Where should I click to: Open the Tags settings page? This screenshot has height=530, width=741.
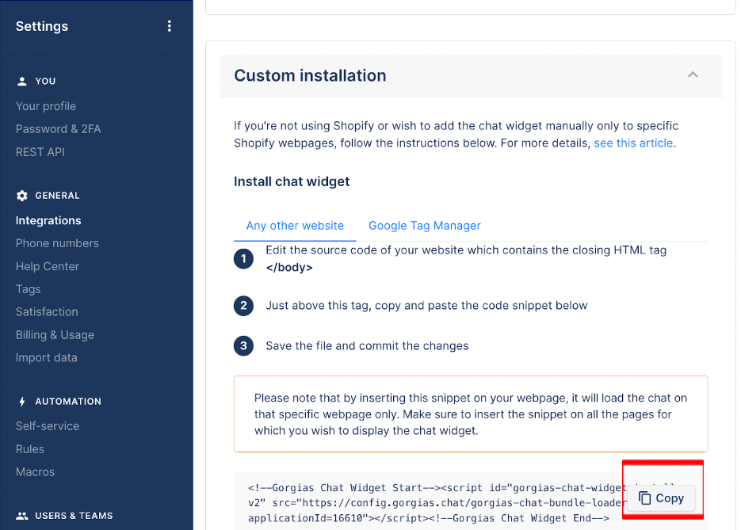[x=29, y=289]
